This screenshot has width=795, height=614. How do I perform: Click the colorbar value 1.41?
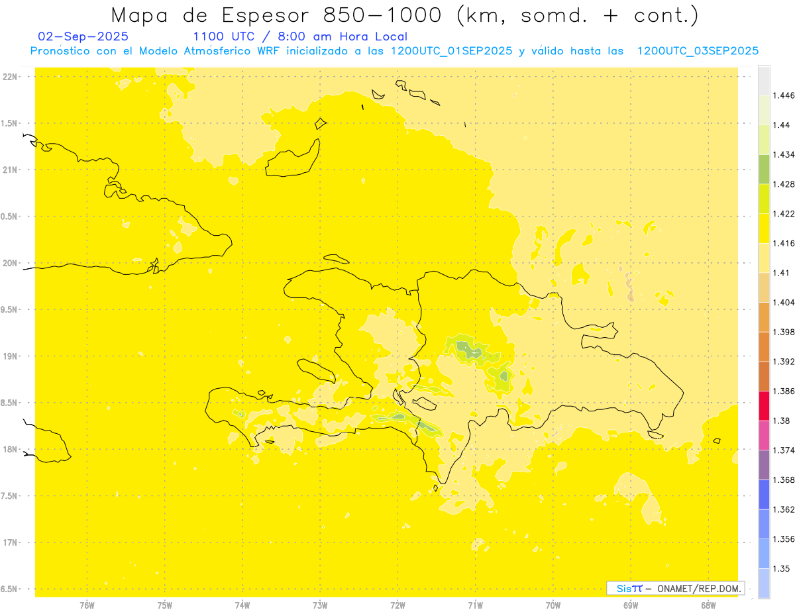(782, 272)
